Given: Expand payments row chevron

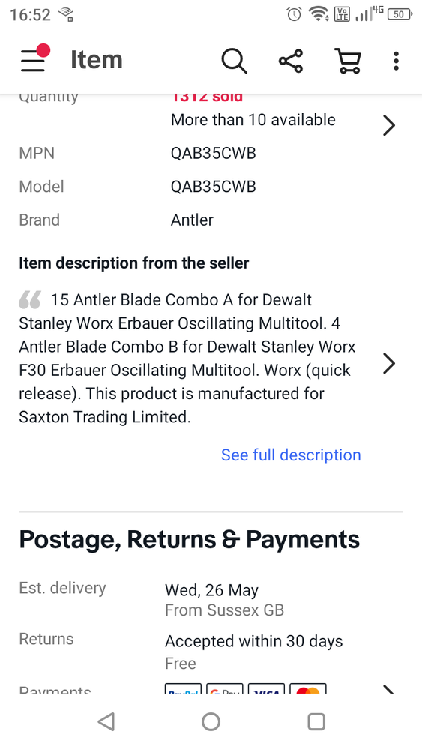Looking at the screenshot, I should pos(389,689).
